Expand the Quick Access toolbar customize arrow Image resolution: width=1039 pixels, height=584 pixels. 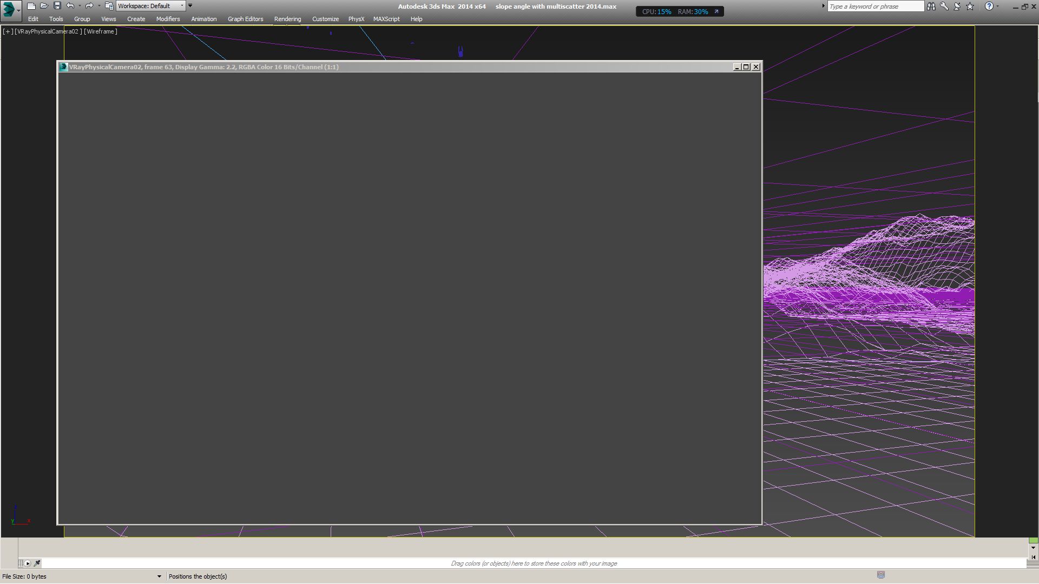point(190,5)
